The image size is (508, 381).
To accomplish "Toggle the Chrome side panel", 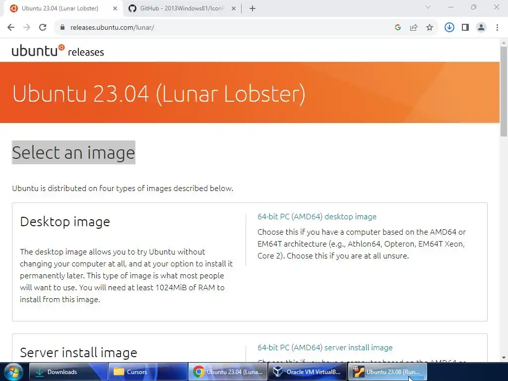I will coord(465,28).
